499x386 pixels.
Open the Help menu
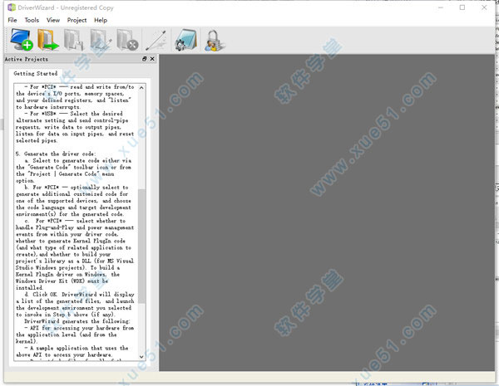(x=101, y=19)
